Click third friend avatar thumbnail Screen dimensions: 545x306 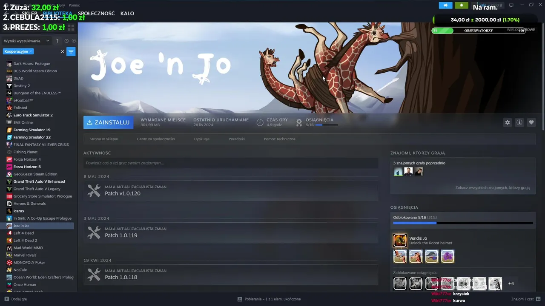[x=419, y=172]
